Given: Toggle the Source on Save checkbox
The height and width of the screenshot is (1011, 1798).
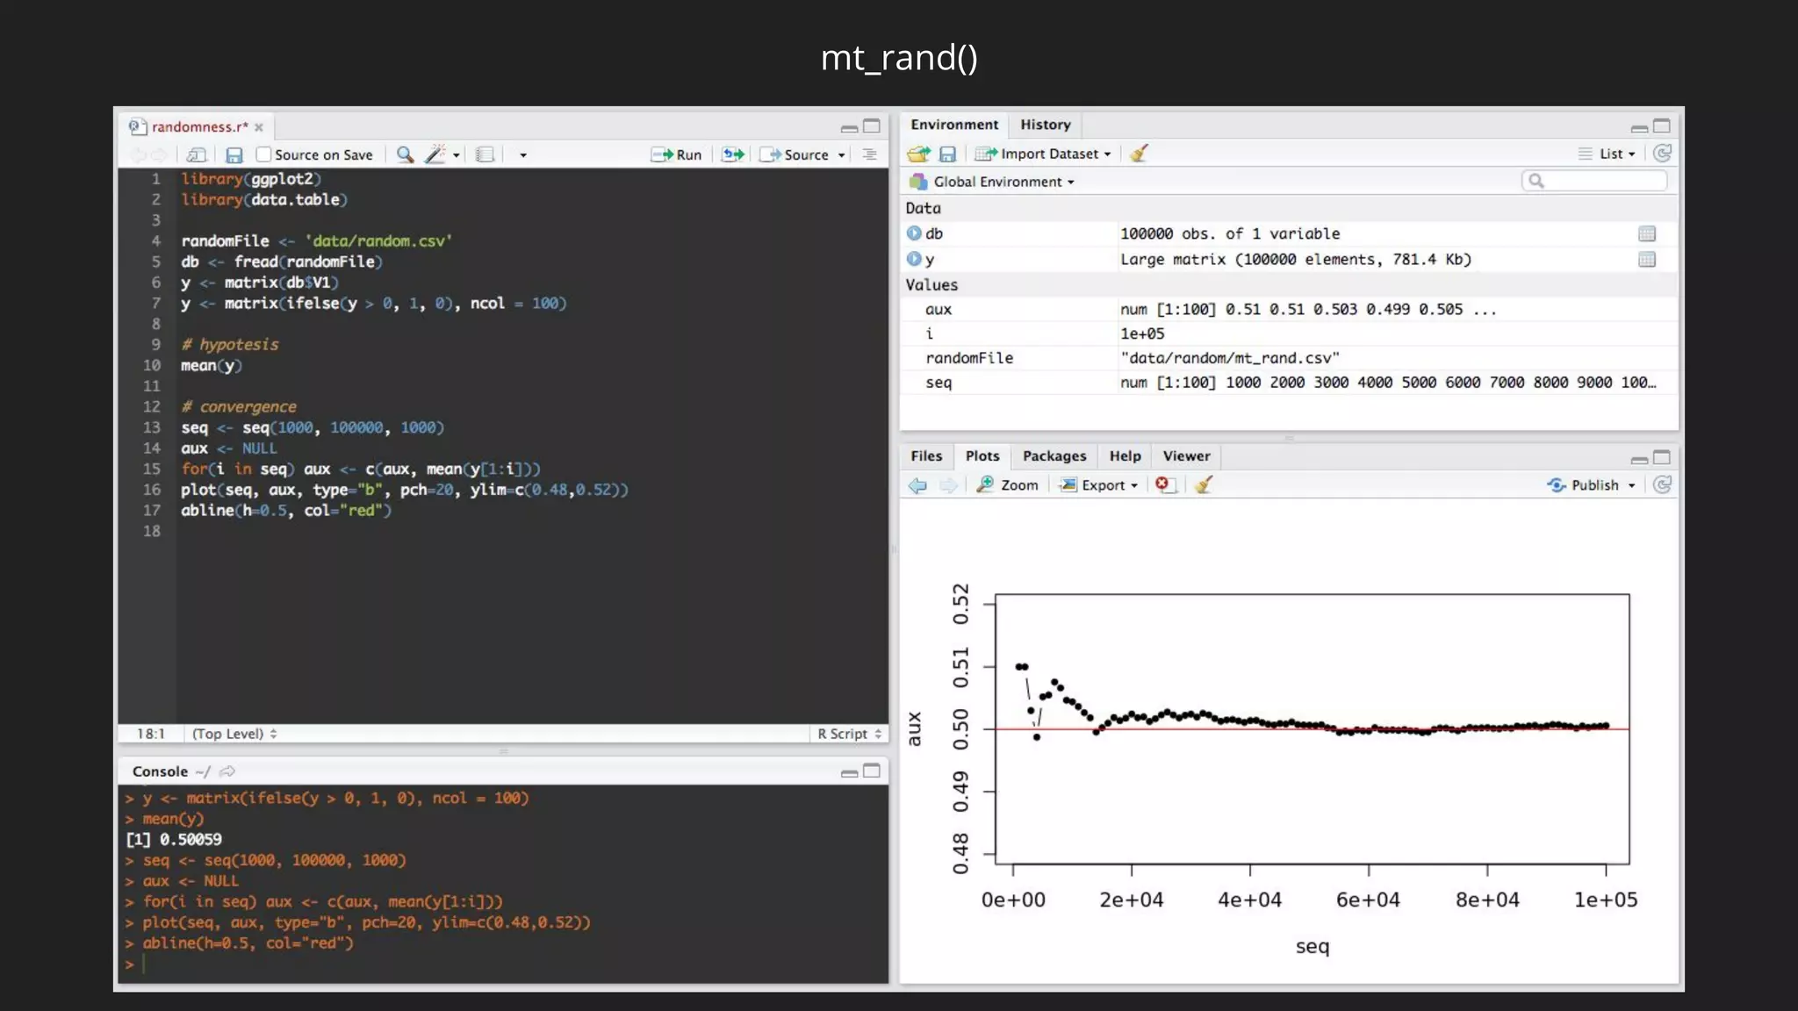Looking at the screenshot, I should click(x=263, y=154).
